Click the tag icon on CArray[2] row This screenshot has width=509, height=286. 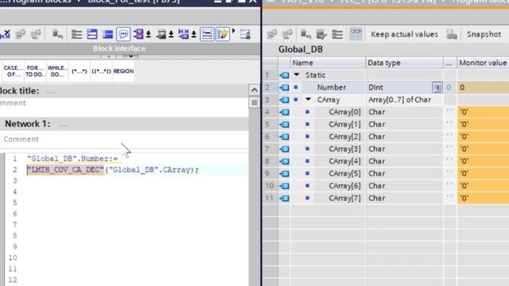coord(284,137)
